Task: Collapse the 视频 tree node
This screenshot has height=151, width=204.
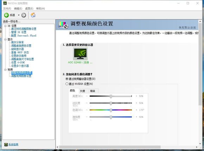Action: (x=5, y=70)
